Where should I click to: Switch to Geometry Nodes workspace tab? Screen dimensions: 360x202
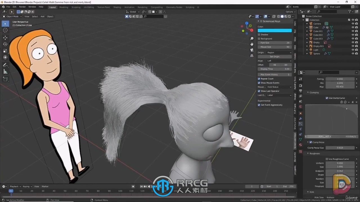click(174, 7)
